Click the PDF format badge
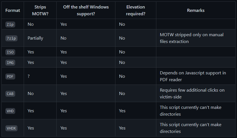Screen dimensions: 237x138 10,76
